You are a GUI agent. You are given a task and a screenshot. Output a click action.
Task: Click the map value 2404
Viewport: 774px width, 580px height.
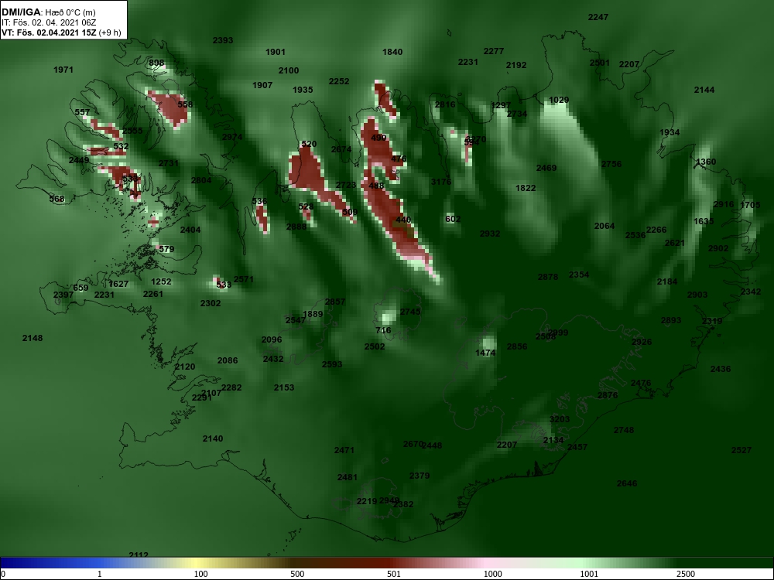190,230
